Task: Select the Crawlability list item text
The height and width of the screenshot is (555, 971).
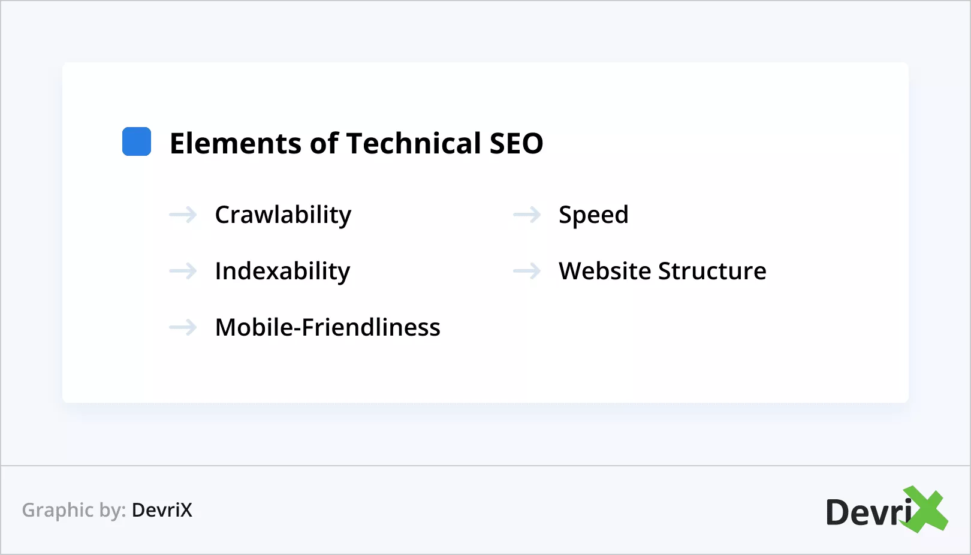Action: (x=283, y=215)
